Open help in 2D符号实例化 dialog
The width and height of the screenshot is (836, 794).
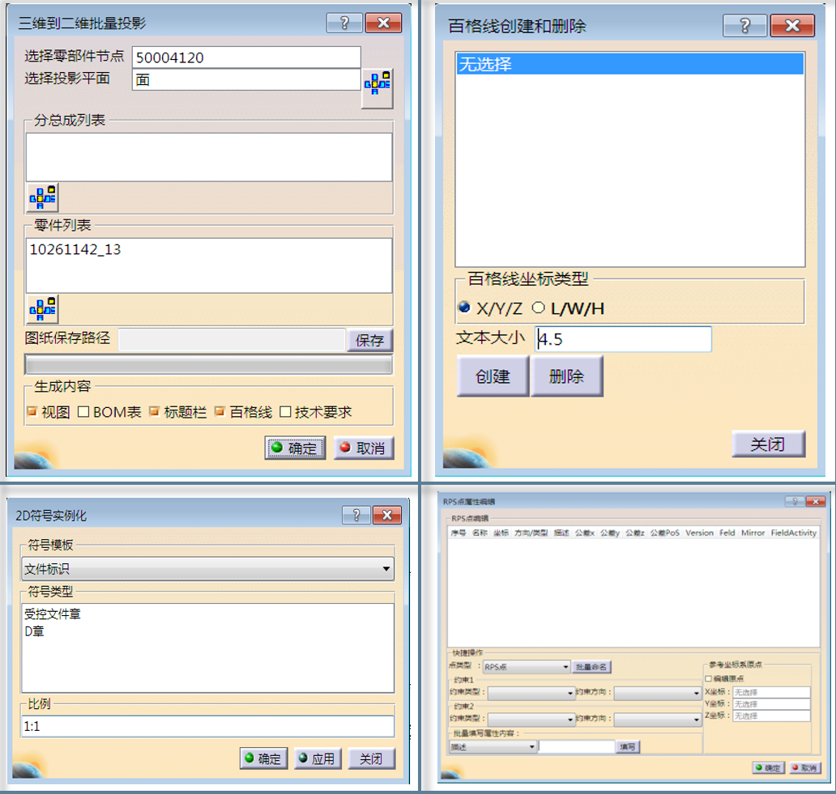[356, 515]
